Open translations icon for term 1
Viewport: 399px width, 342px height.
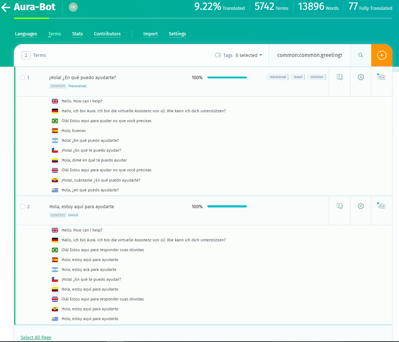point(381,77)
